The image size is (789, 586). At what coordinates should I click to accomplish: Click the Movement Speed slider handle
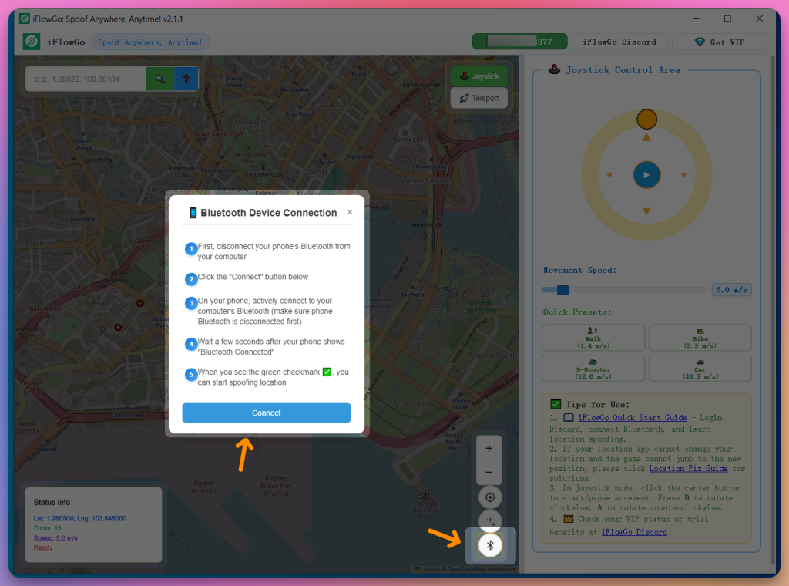(563, 289)
